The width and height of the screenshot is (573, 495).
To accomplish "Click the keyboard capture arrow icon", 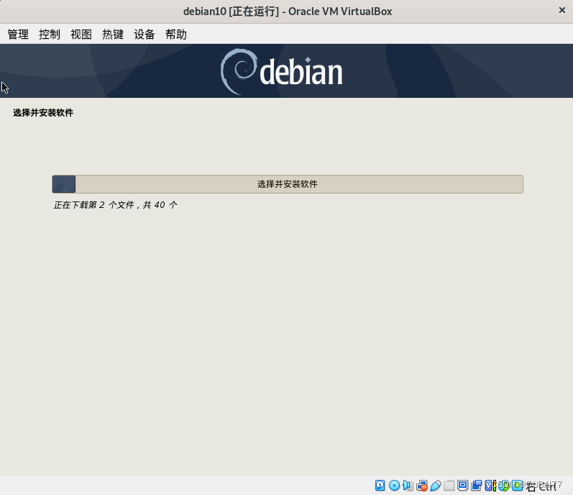I will pos(517,486).
